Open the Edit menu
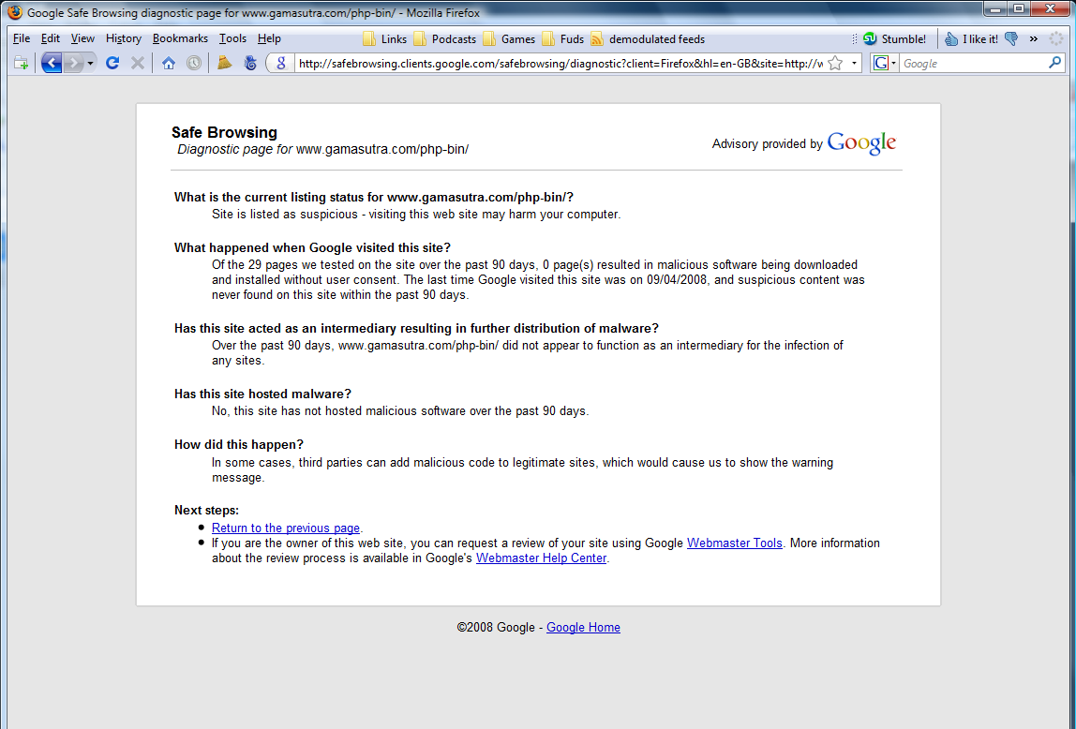 (50, 38)
